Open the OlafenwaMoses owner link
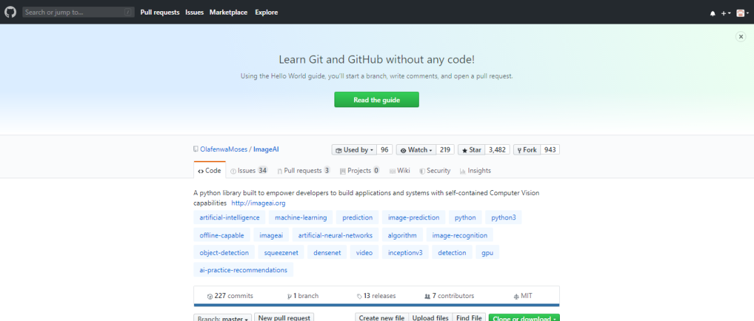This screenshot has height=321, width=754. (x=223, y=150)
